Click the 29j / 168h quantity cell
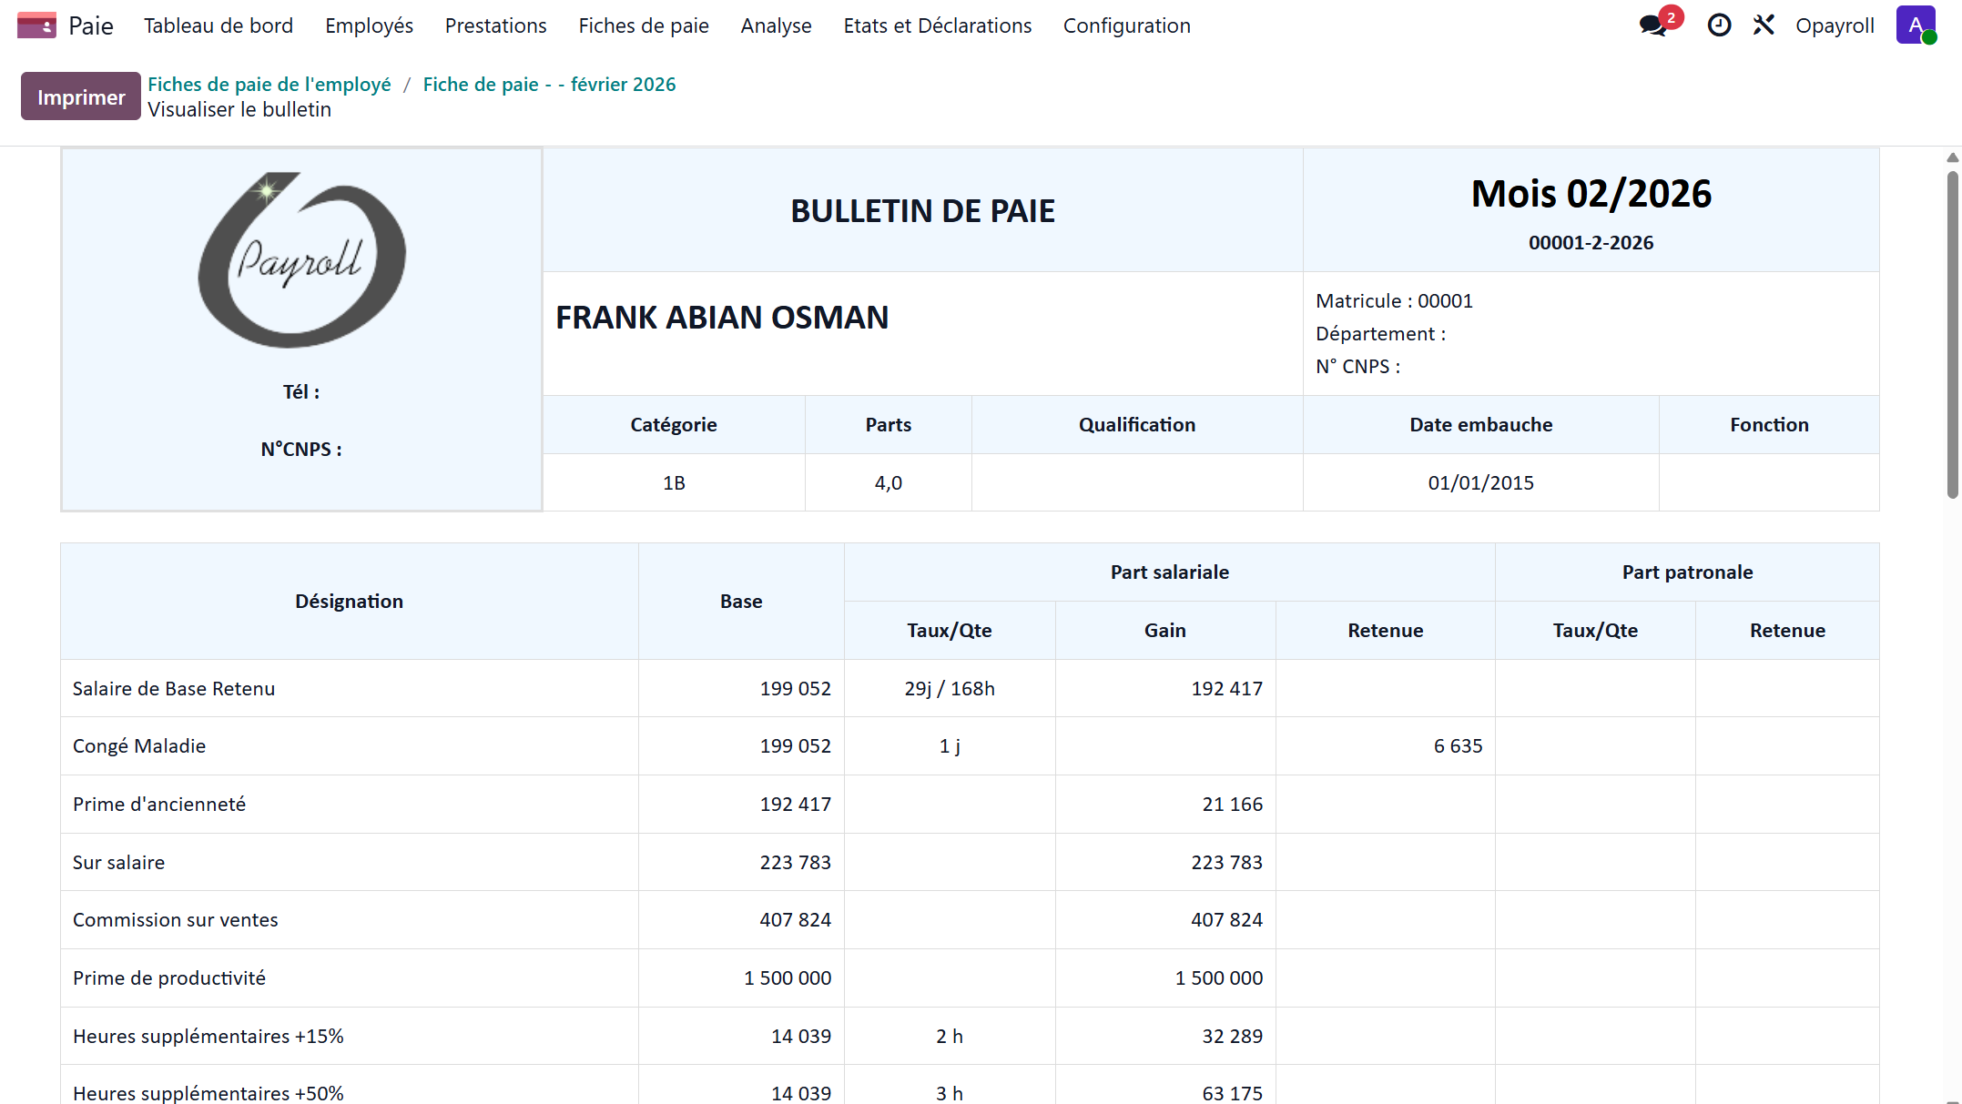This screenshot has width=1962, height=1104. [x=950, y=688]
